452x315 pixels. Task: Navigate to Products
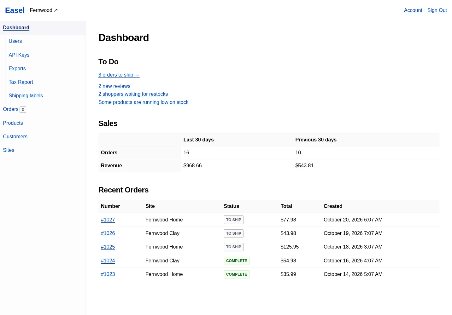(13, 123)
